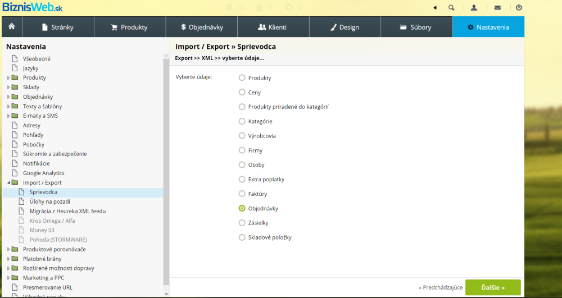562x298 pixels.
Task: Click the Súkromie a zabezpečenie page icon
Action: tap(15, 154)
